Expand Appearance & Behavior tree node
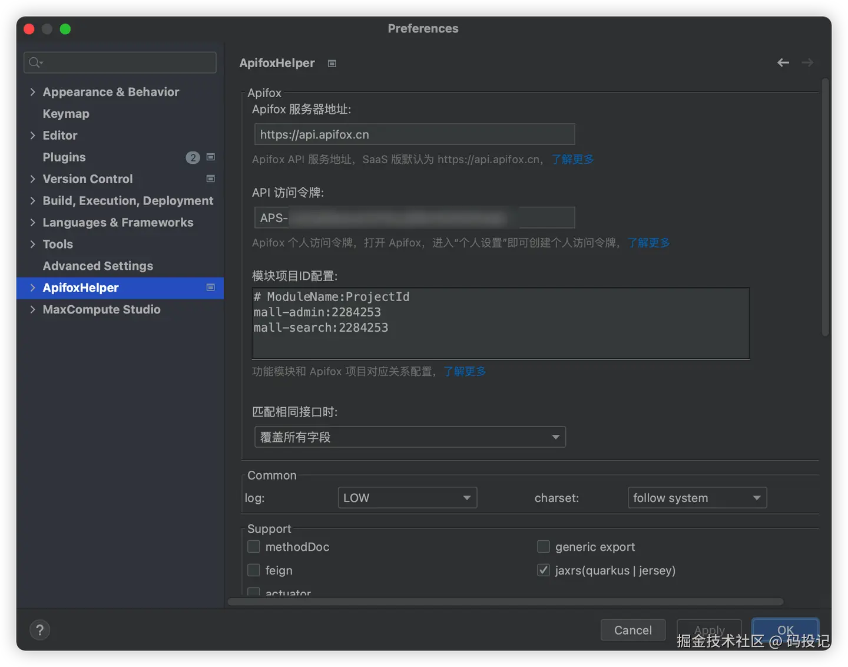This screenshot has width=848, height=667. pyautogui.click(x=32, y=92)
